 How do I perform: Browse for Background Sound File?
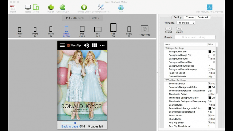click(x=214, y=62)
